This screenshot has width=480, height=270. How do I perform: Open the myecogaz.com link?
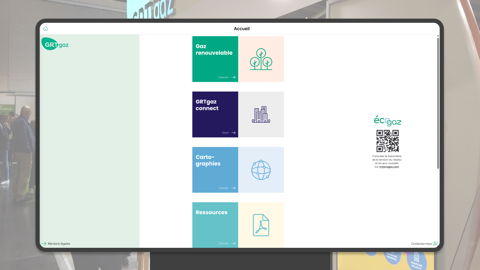(389, 167)
